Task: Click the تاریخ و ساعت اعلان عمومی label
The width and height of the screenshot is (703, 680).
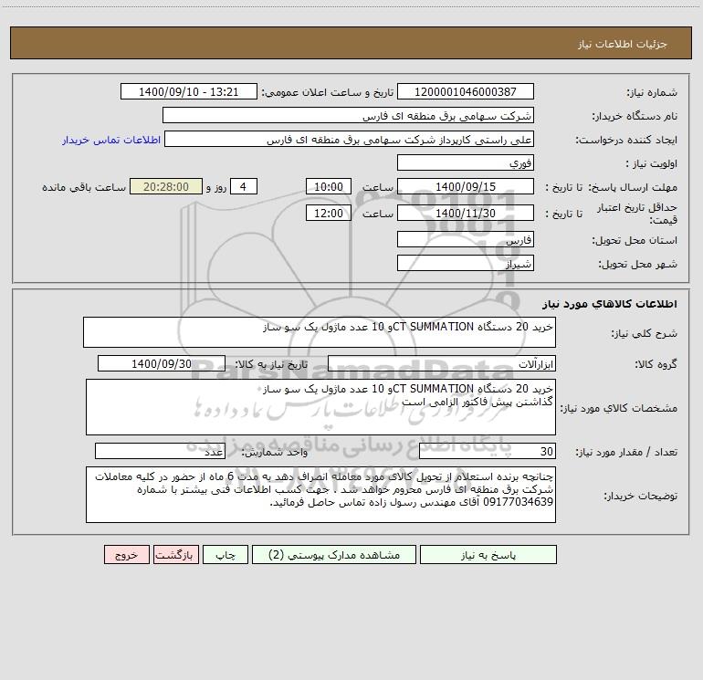Action: (328, 93)
